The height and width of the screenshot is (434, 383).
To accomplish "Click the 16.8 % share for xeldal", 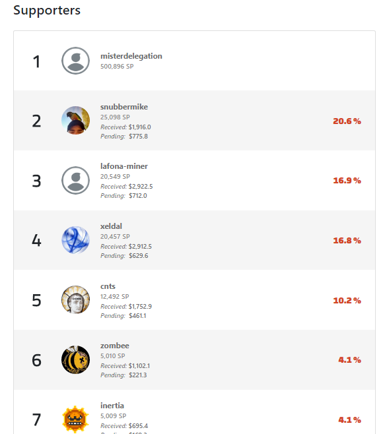I will click(347, 240).
